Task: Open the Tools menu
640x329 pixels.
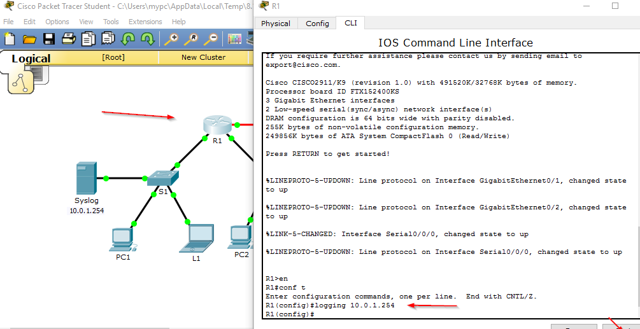Action: (111, 22)
